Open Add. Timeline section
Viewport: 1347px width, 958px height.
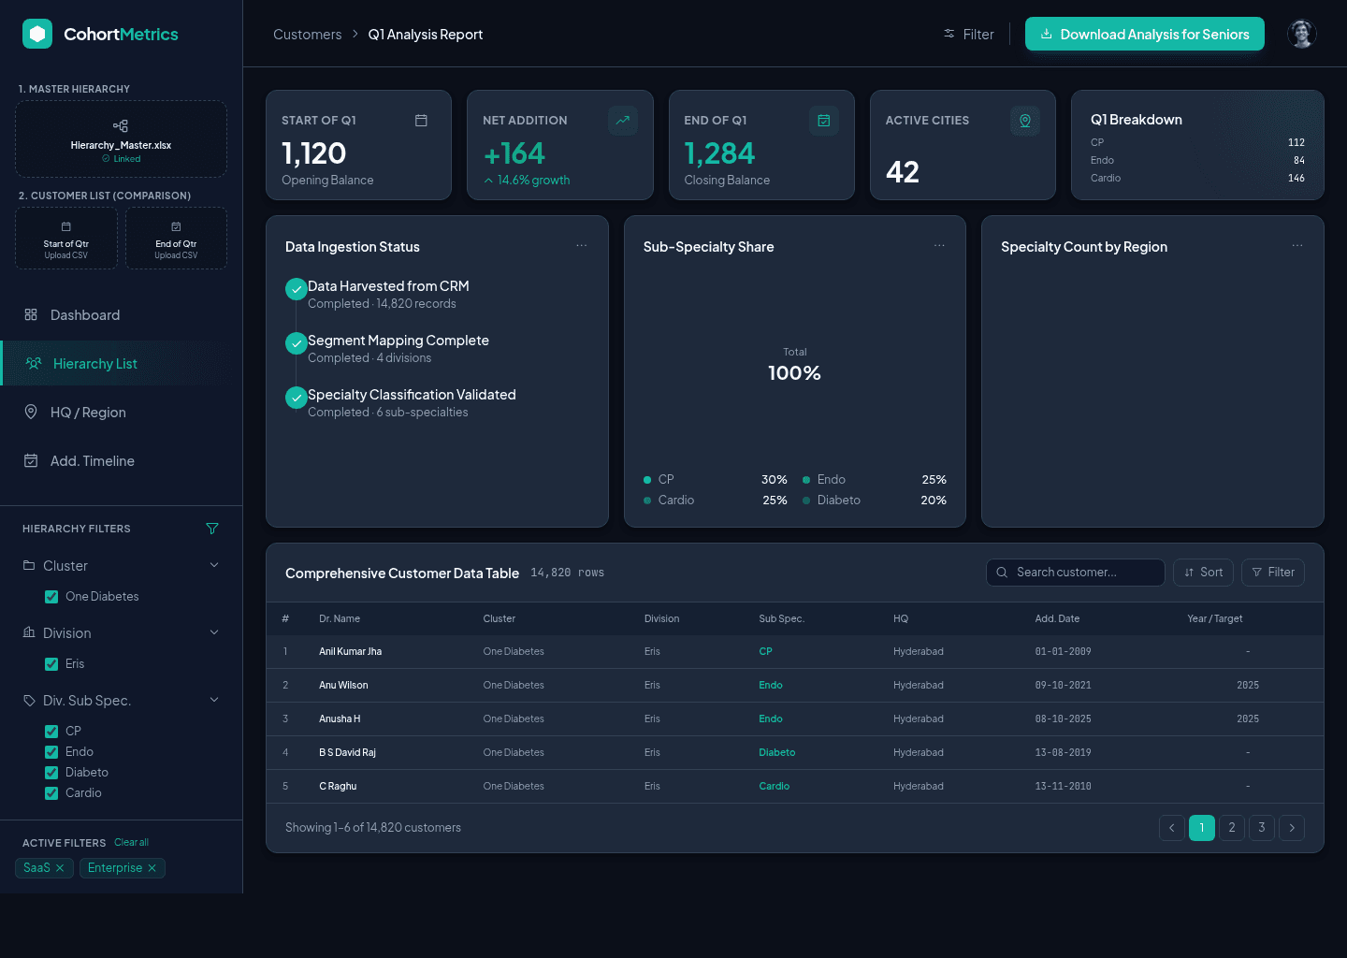[122, 461]
